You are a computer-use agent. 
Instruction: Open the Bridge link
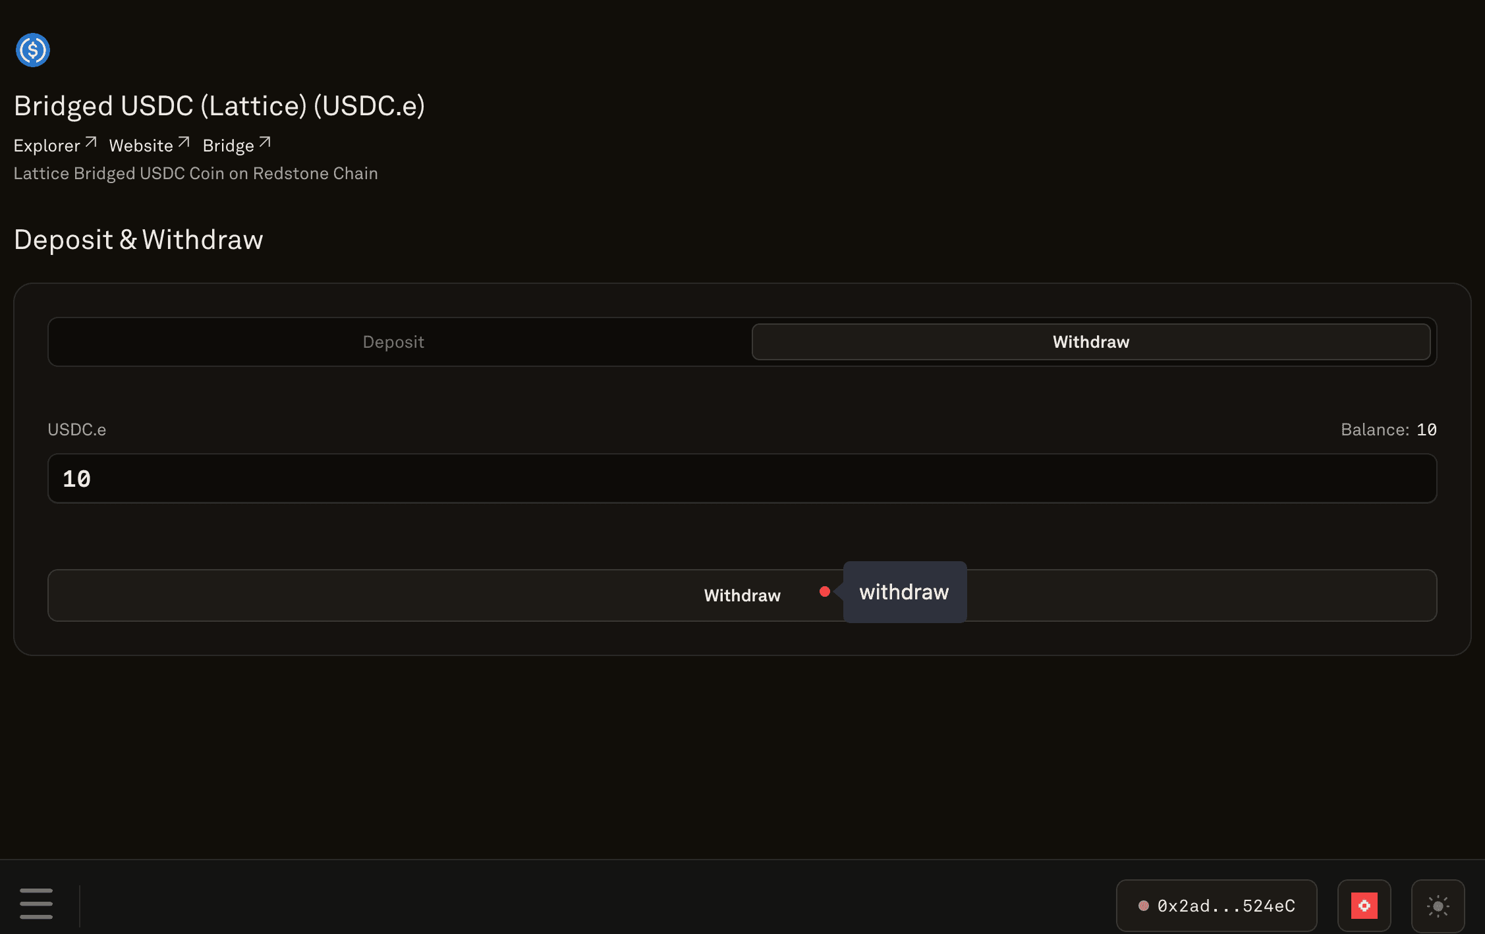[x=227, y=145]
